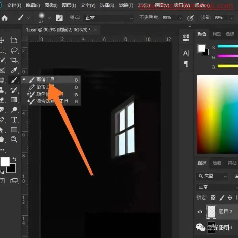Viewport: 238px width, 238px height.
Task: Pick a color in the spectrum field
Action: pos(217,114)
